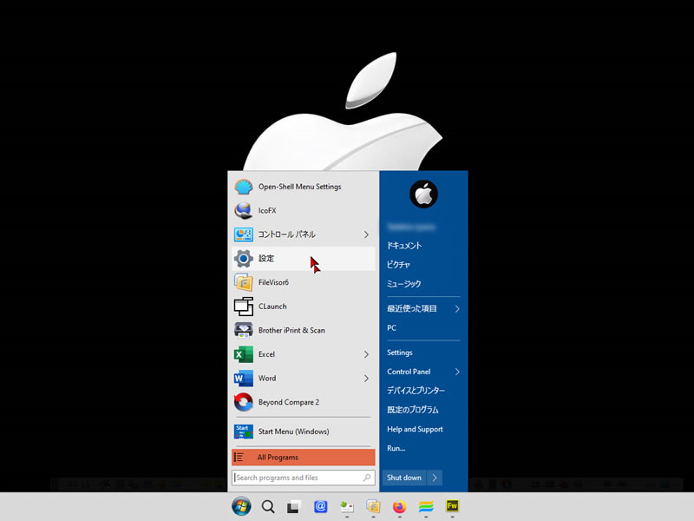
Task: Select デバイスとプリンター entry
Action: [416, 390]
